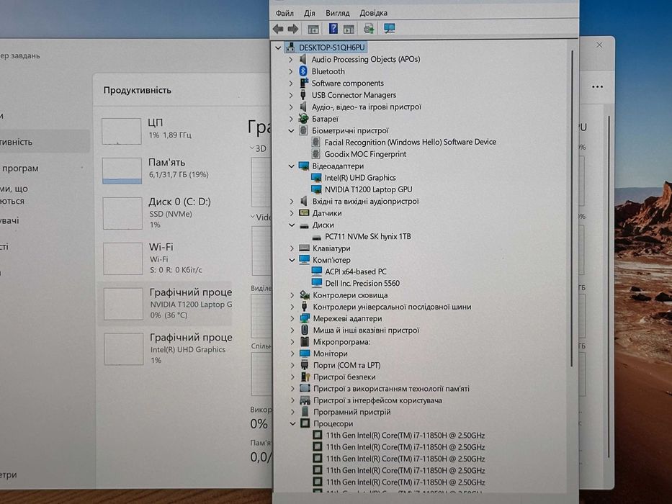The width and height of the screenshot is (672, 504).
Task: Collapse the Відеоадаптери category
Action: [x=292, y=166]
